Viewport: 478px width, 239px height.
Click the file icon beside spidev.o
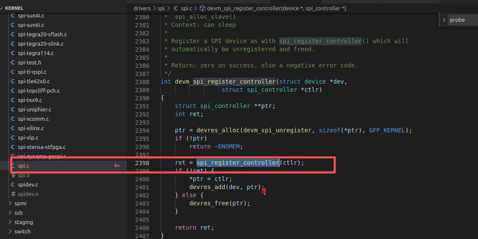point(13,194)
